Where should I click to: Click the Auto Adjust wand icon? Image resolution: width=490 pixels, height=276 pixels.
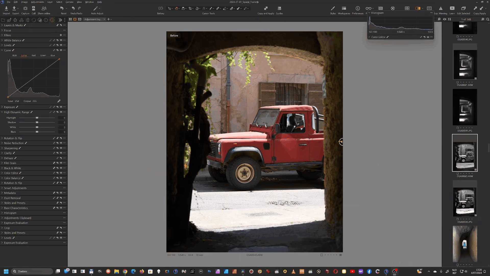point(96,8)
